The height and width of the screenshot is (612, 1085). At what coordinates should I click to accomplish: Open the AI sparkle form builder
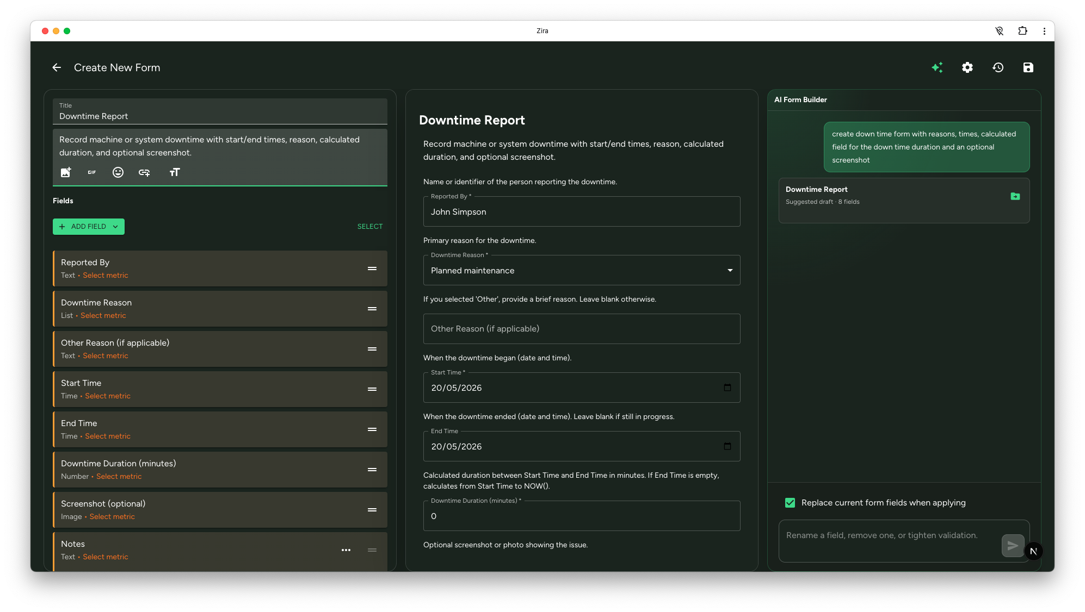pyautogui.click(x=937, y=67)
